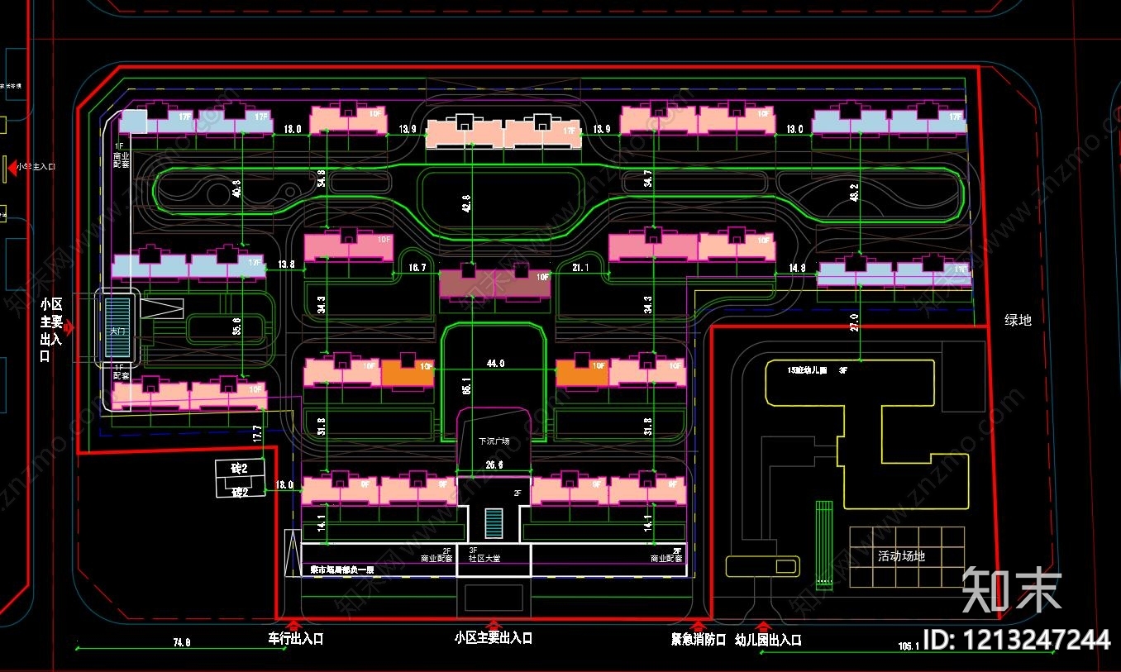The height and width of the screenshot is (672, 1121).
Task: Select the 74.6 dimension at bottom left
Action: [181, 641]
